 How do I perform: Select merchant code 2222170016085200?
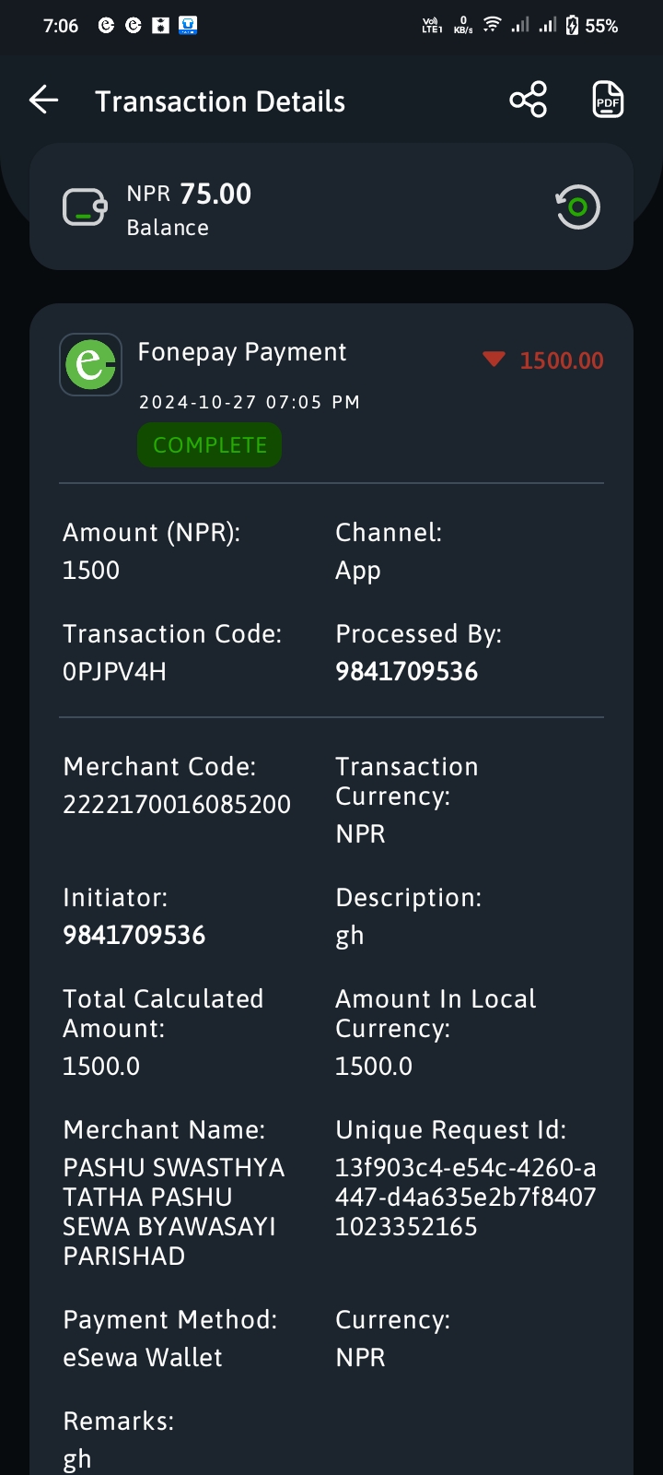pyautogui.click(x=177, y=805)
